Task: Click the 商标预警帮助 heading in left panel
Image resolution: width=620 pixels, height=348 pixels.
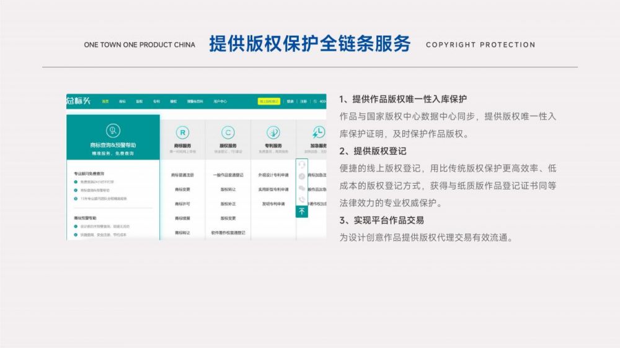Action: tap(85, 218)
